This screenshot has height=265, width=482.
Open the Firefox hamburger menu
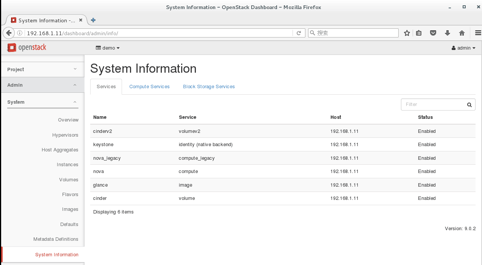point(477,33)
